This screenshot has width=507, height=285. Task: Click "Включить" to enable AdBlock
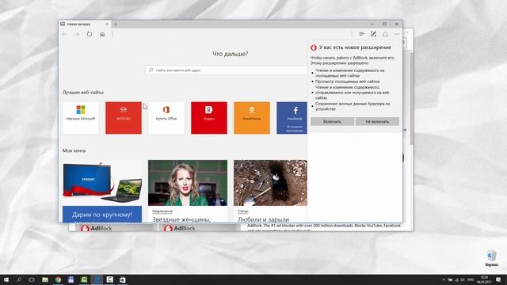(332, 121)
